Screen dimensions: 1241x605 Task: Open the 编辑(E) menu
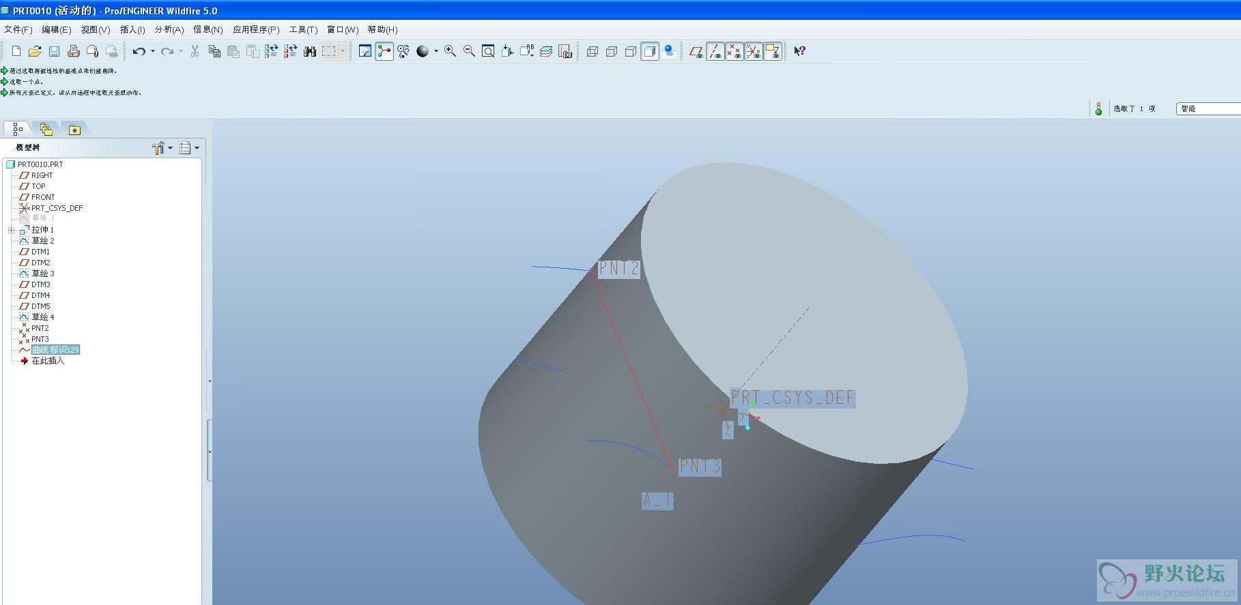56,29
